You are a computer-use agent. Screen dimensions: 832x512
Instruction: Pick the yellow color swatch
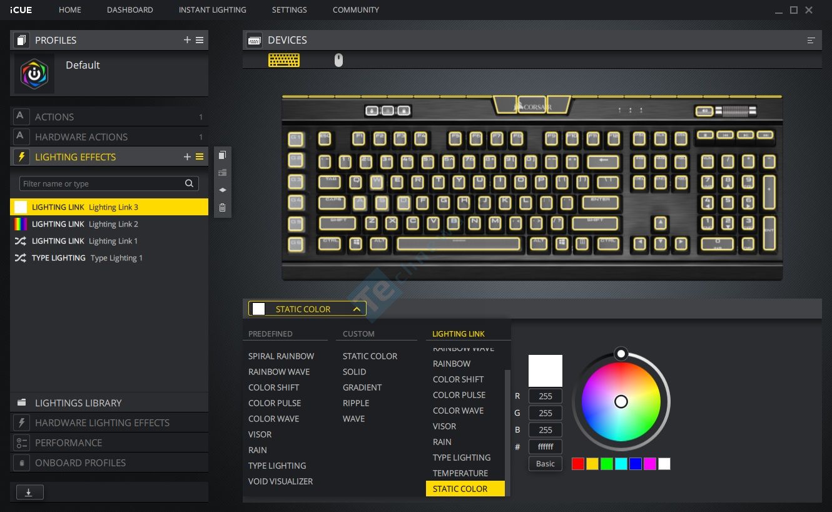[592, 464]
